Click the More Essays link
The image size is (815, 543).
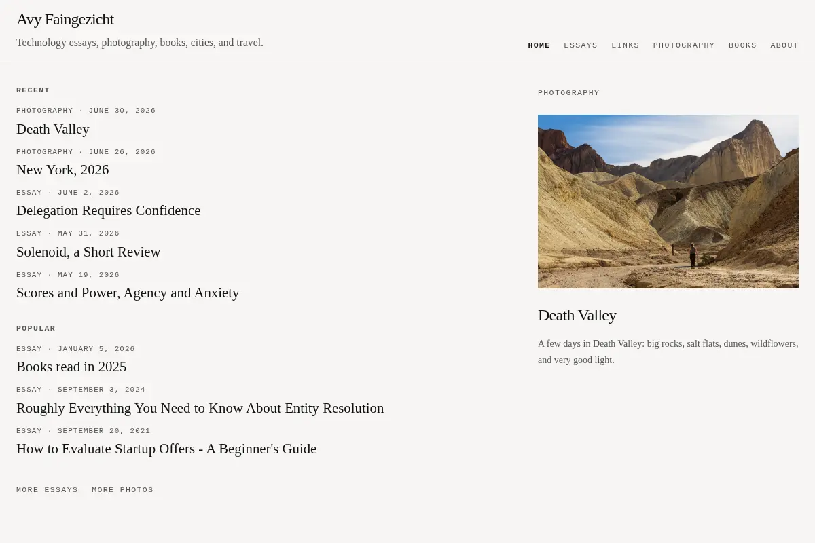[x=48, y=490]
